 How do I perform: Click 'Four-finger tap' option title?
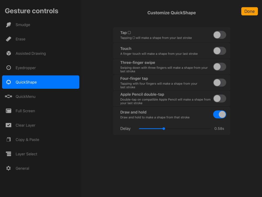tap(134, 78)
